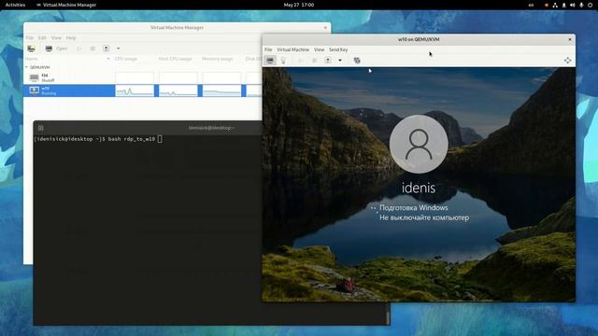Viewport: 598px width, 336px height.
Task: Toggle fullscreen in the w10 console window
Action: [x=567, y=60]
